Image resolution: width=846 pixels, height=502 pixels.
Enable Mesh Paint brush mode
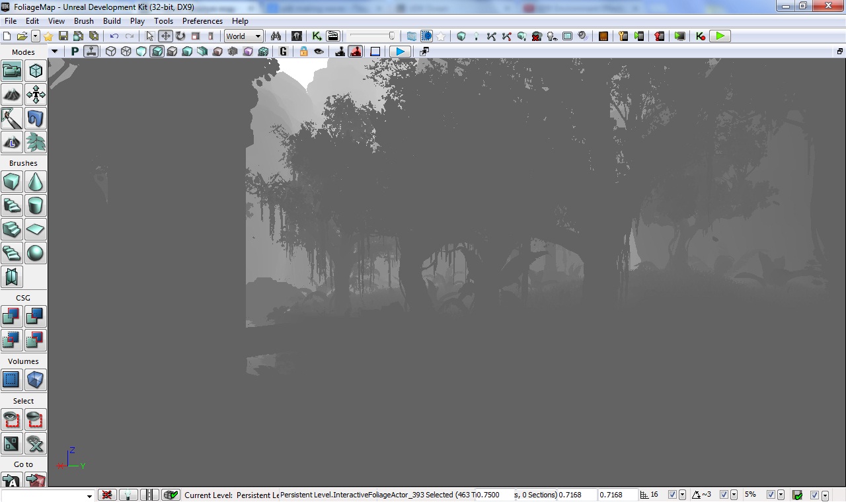[12, 118]
